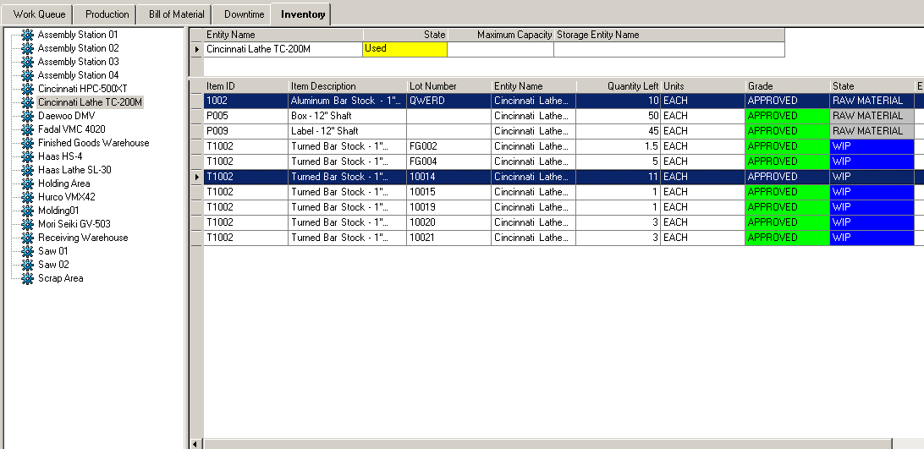Click the gear icon beside Mori Seiki GV-503

tap(27, 225)
